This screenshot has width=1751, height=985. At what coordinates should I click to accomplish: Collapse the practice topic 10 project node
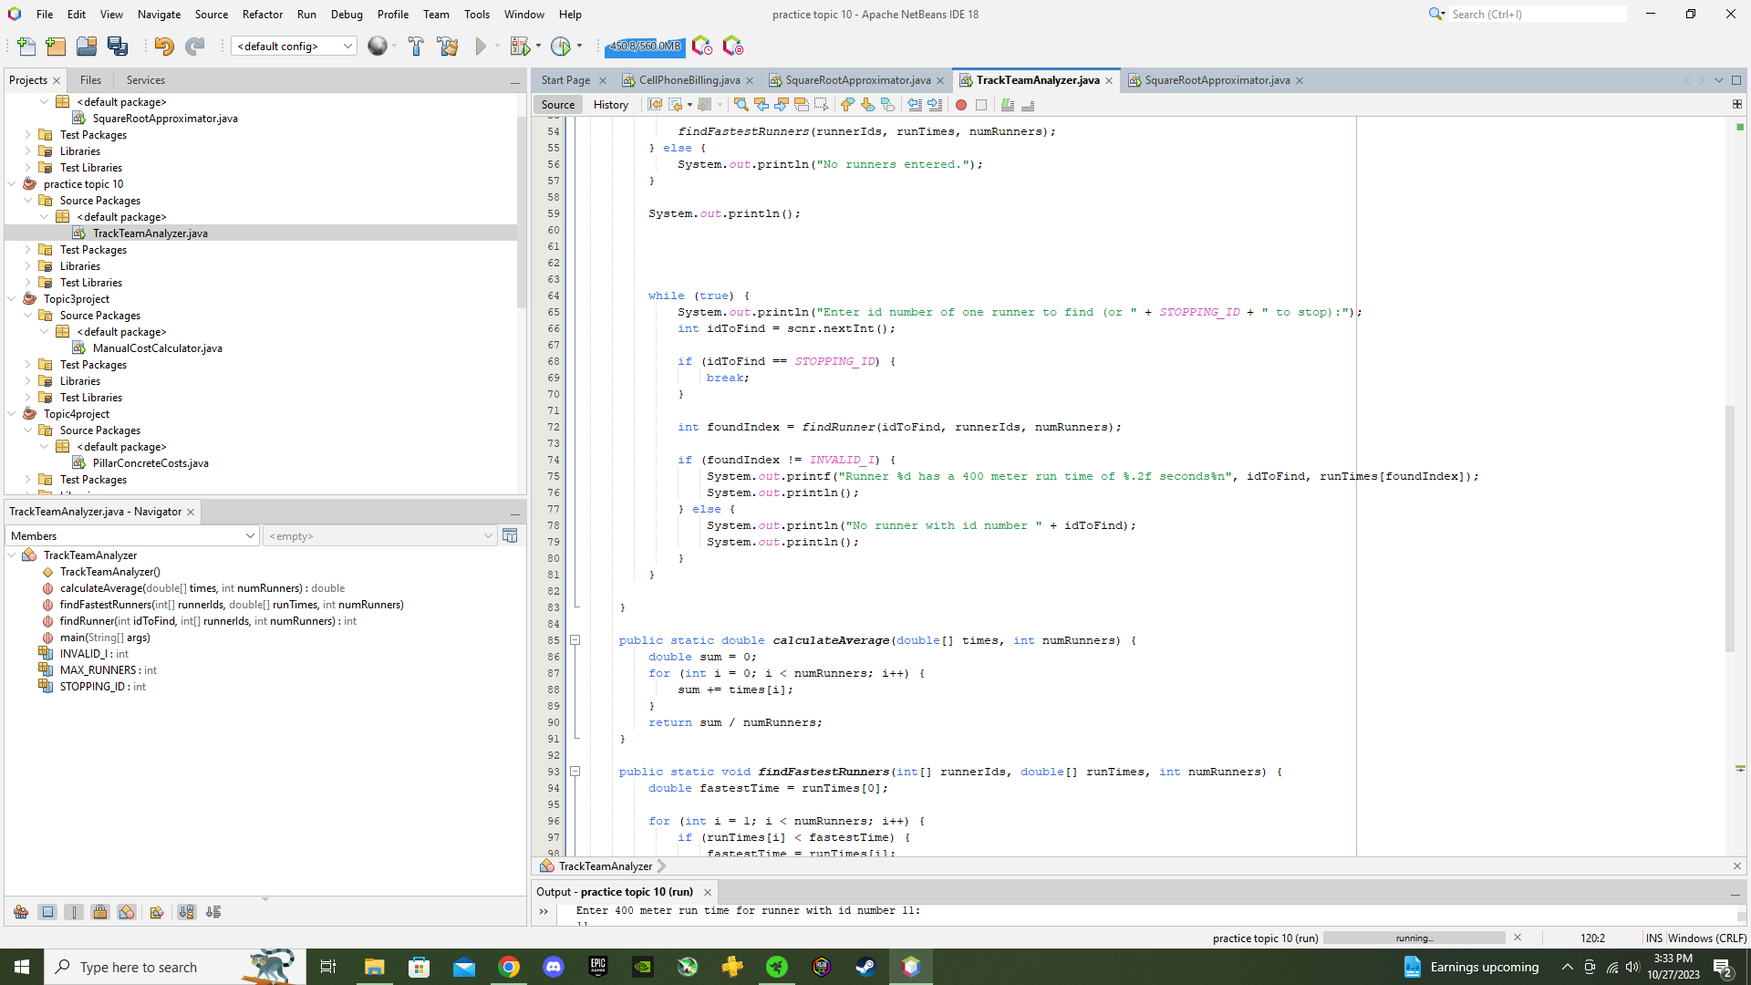(12, 183)
